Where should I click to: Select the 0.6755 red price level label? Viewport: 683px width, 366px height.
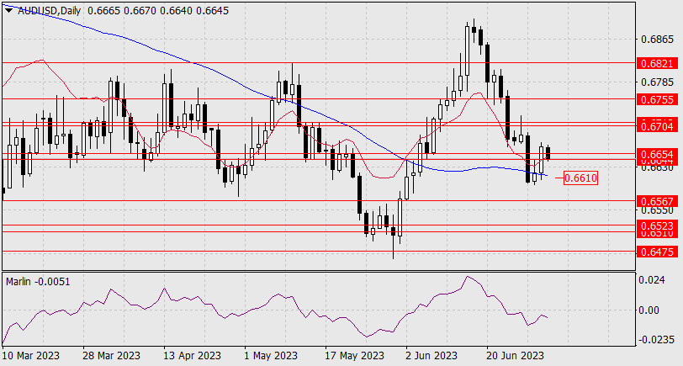(656, 99)
